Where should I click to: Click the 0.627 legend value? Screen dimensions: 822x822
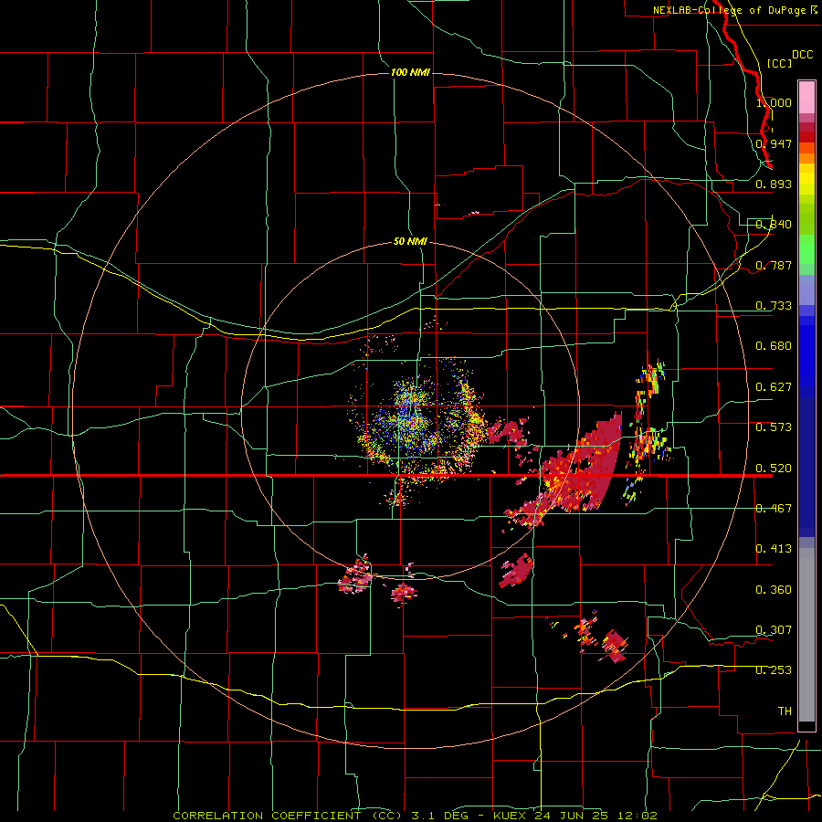(x=774, y=387)
